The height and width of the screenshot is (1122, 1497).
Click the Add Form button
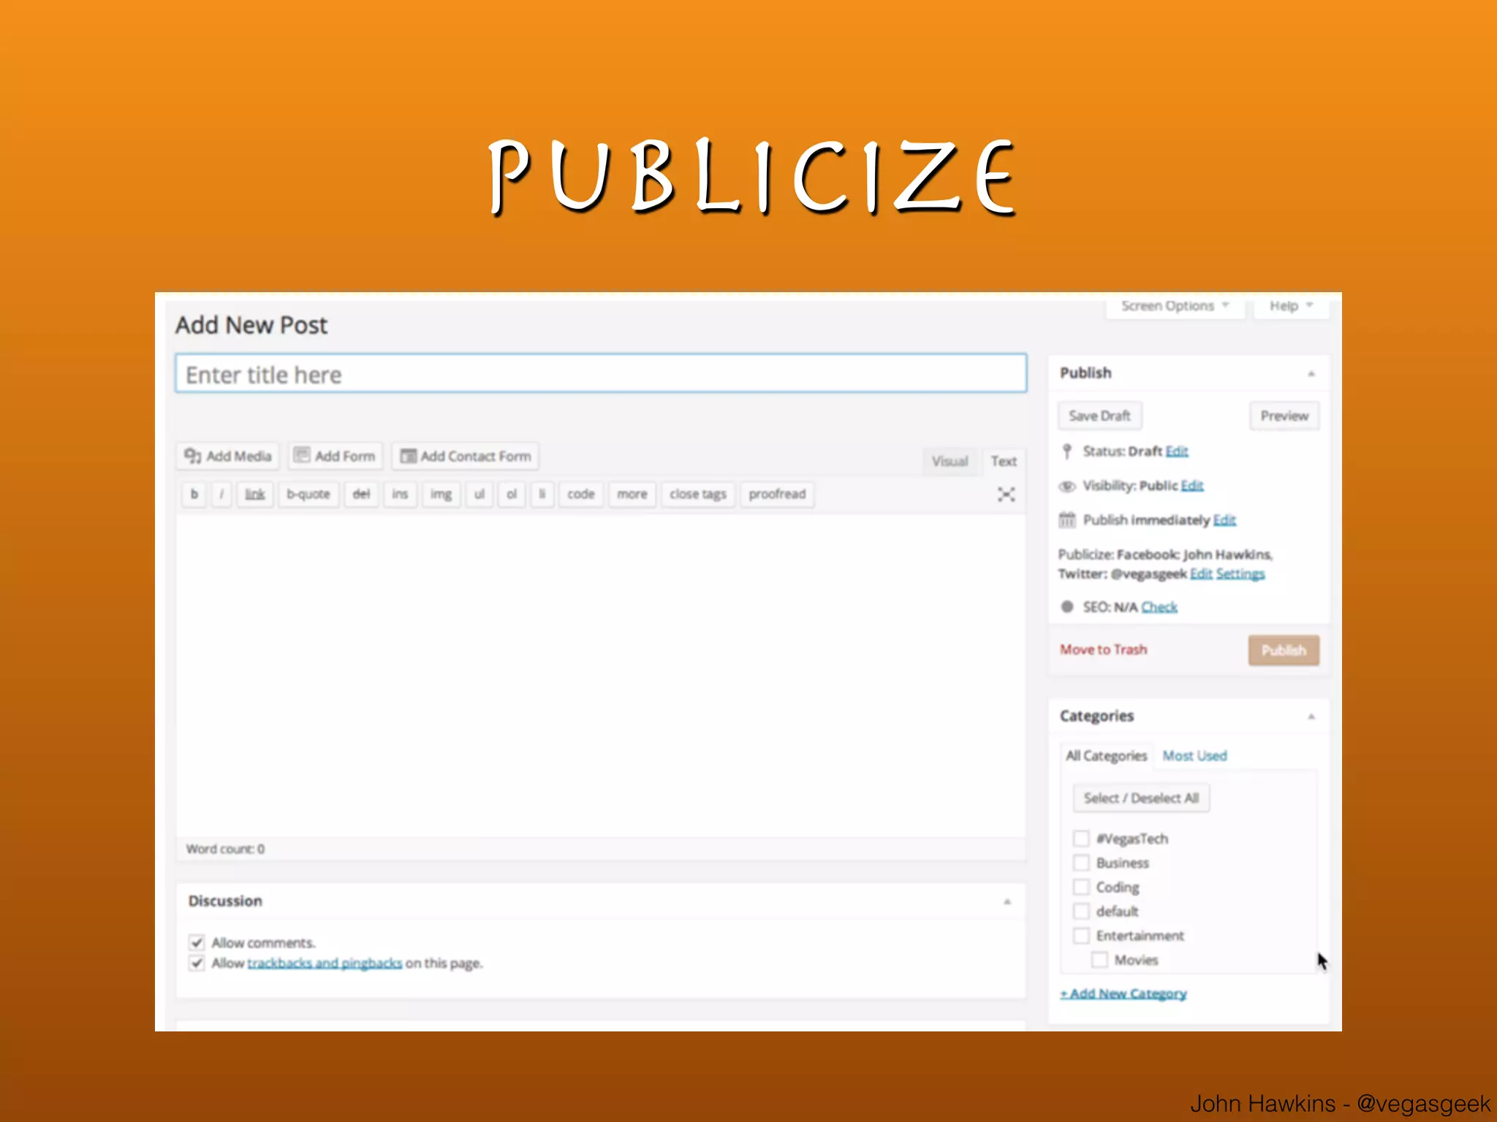[x=336, y=456]
